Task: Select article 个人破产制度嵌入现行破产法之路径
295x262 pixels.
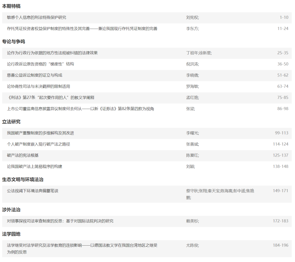Action: tap(39, 144)
